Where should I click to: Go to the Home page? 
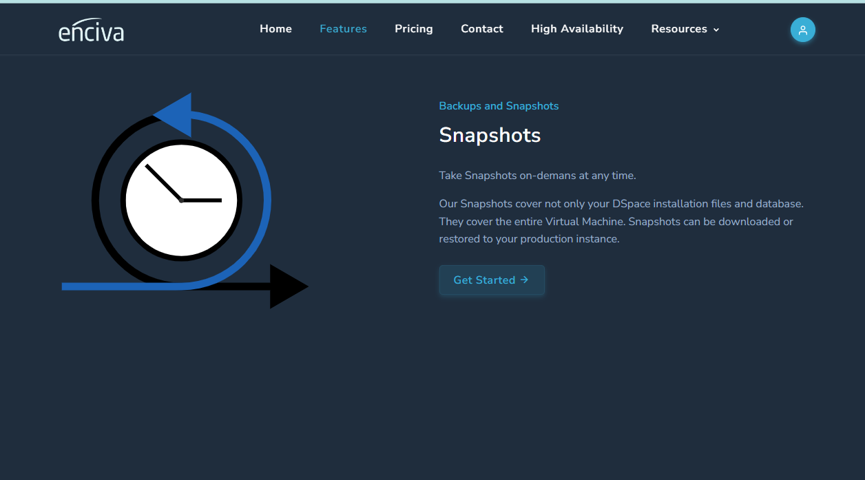point(275,29)
